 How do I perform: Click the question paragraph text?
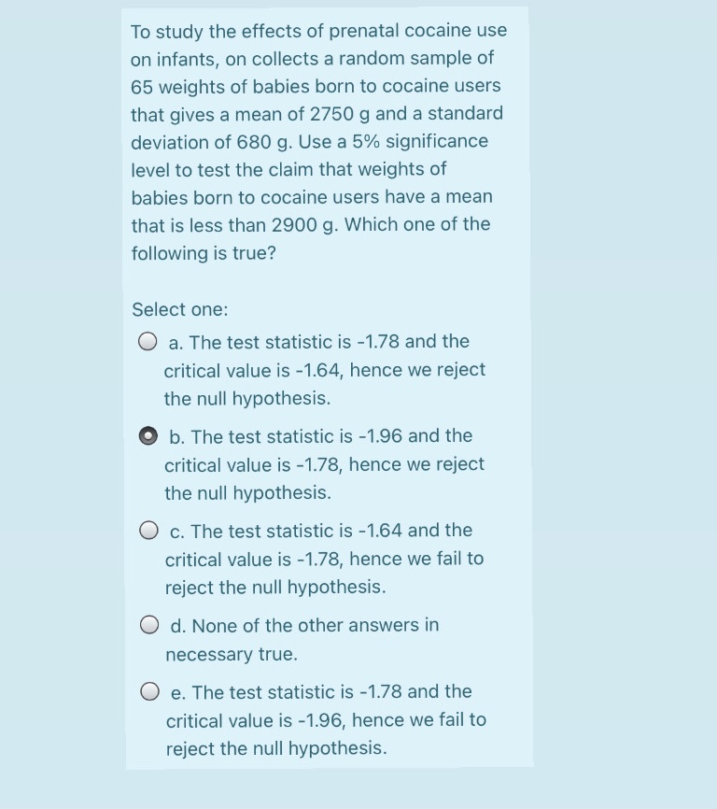(317, 140)
